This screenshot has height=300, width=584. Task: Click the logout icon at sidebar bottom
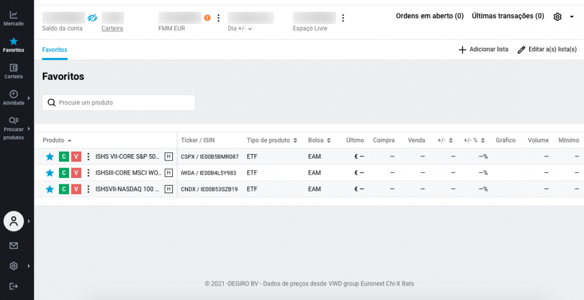click(13, 286)
